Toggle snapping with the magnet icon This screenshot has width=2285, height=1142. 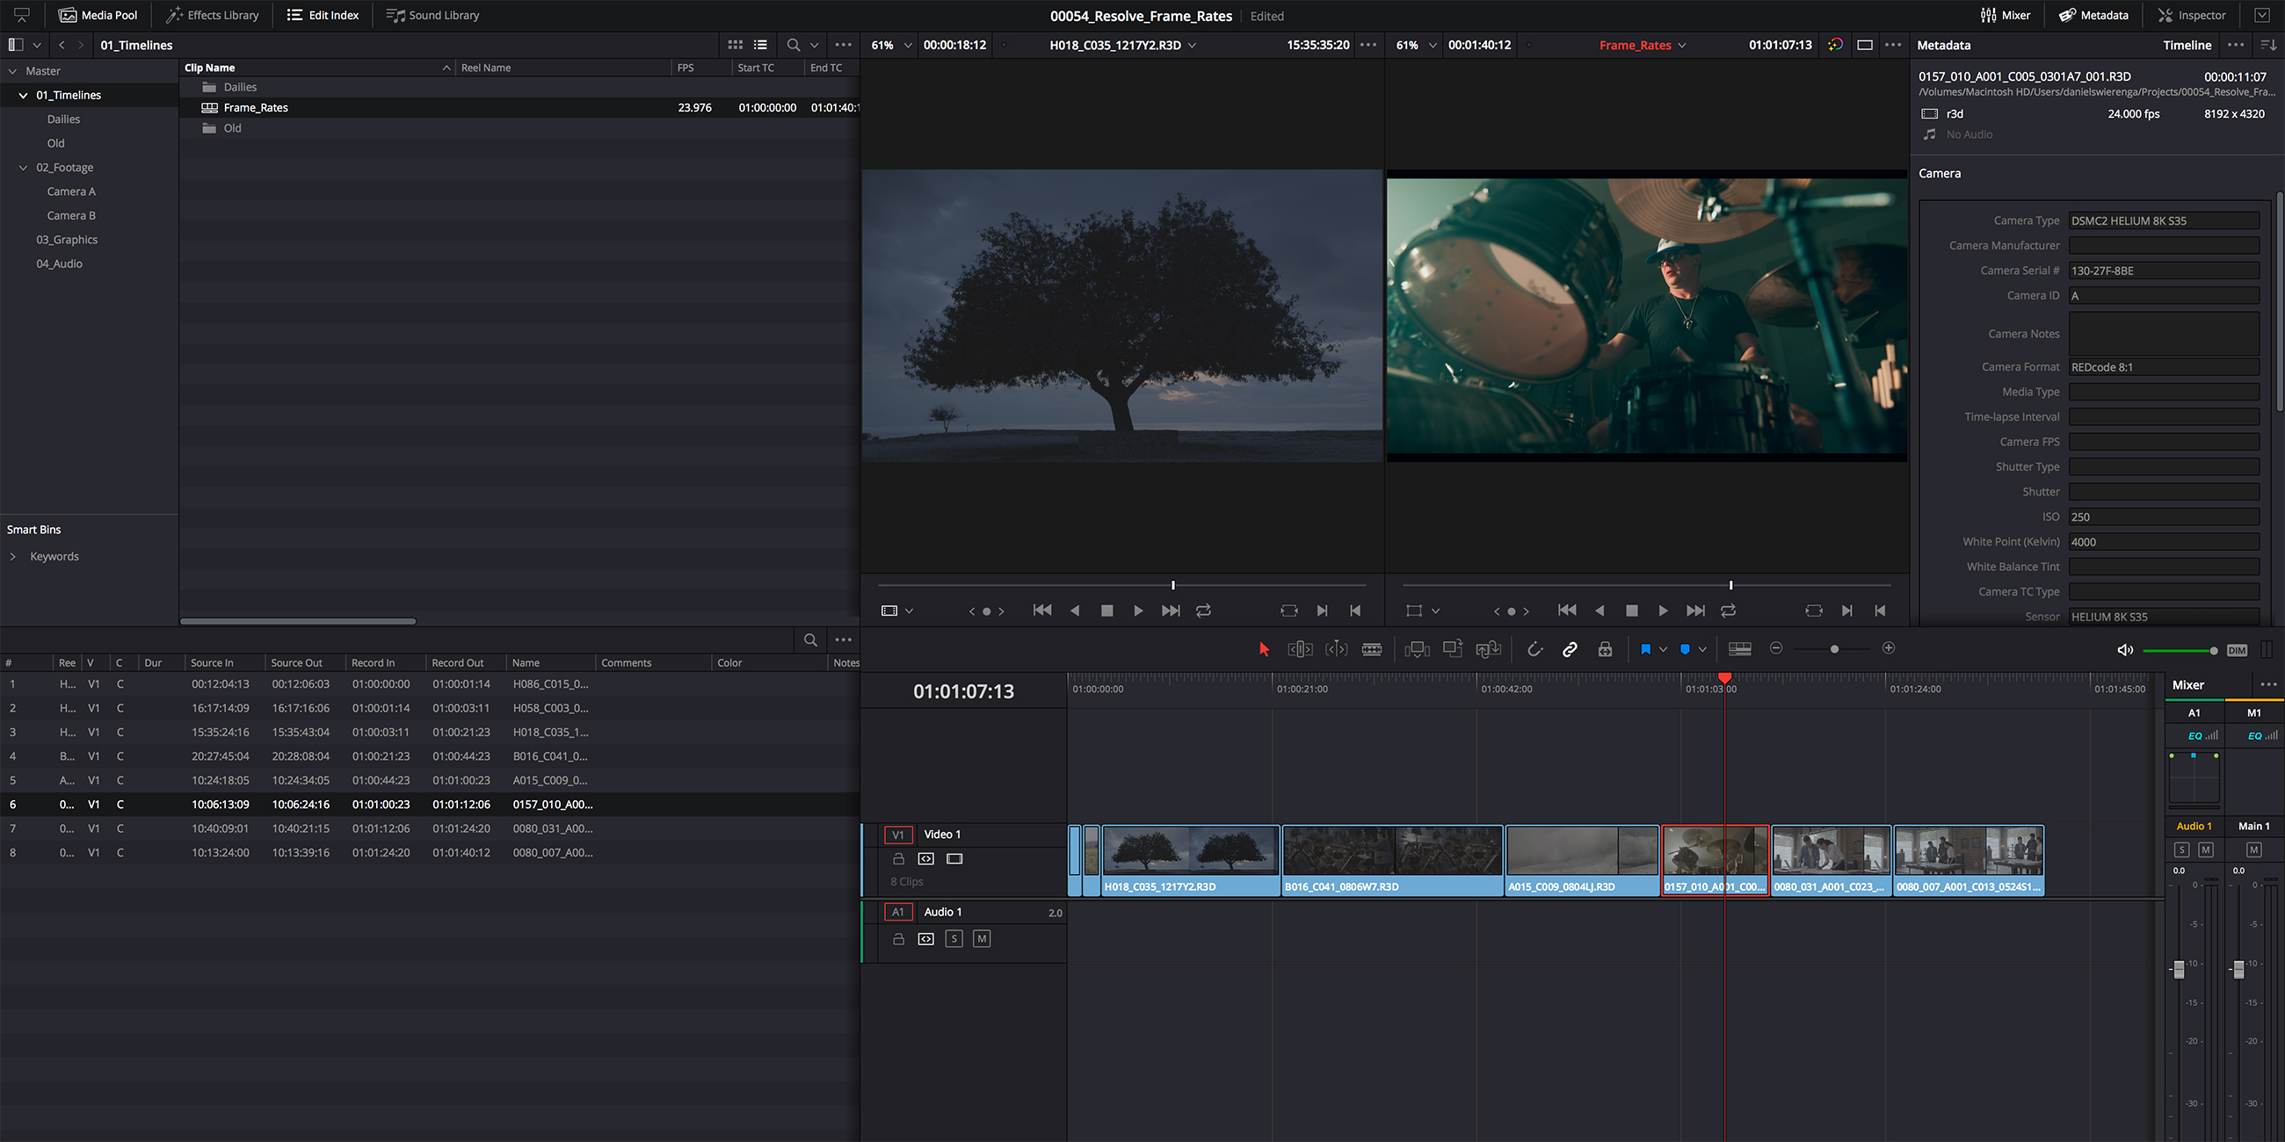[x=1535, y=649]
